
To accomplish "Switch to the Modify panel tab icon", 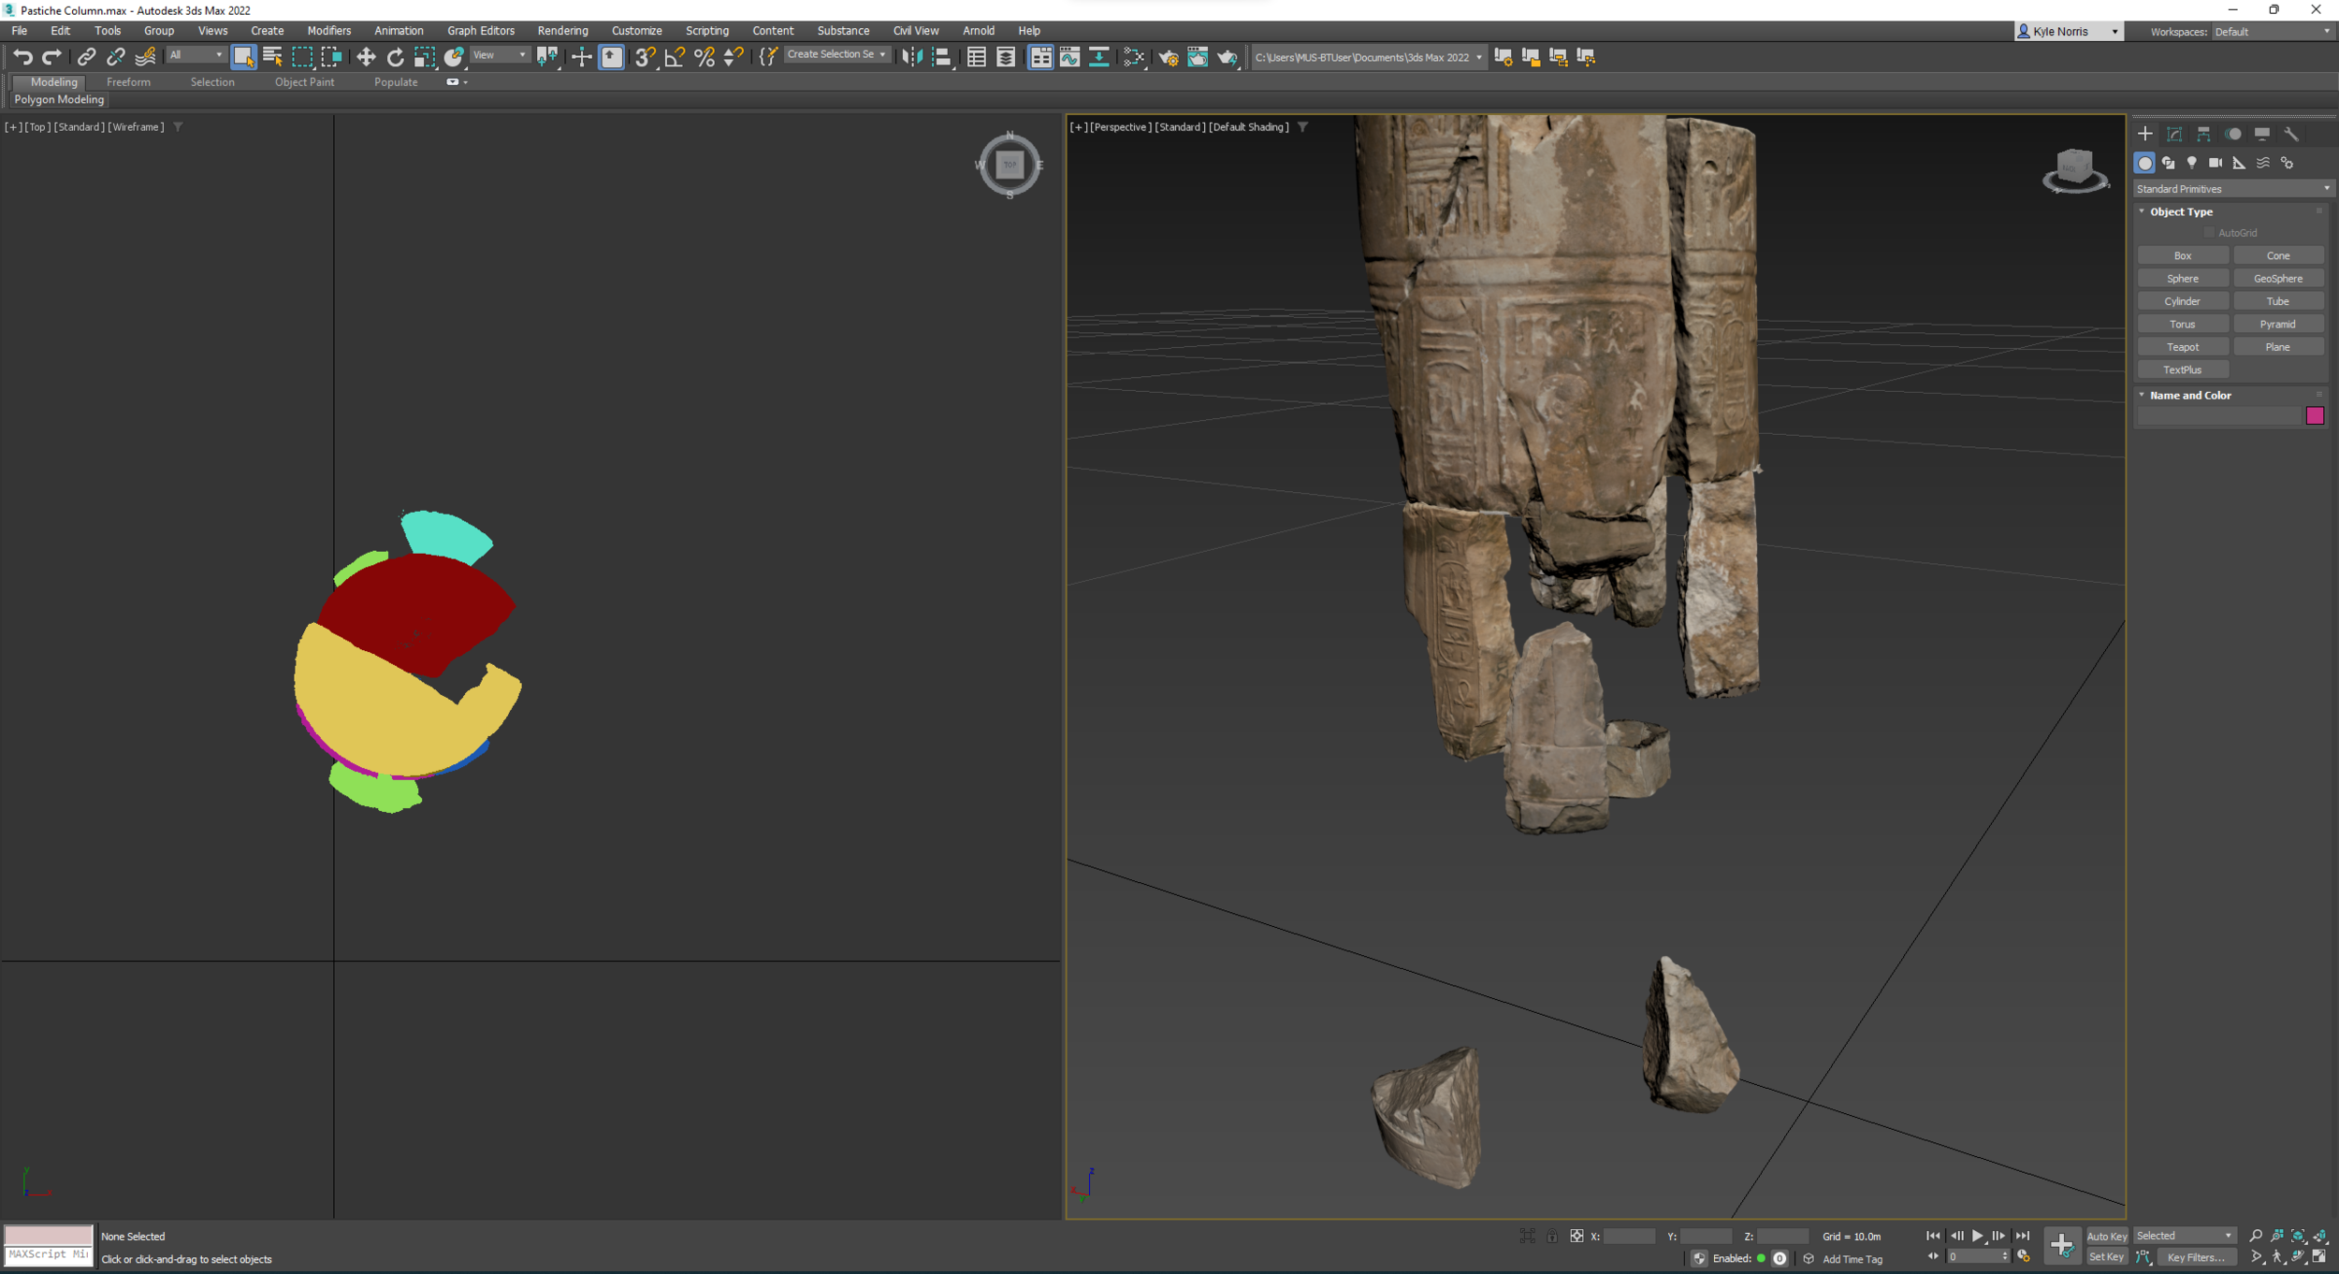I will 2174,134.
